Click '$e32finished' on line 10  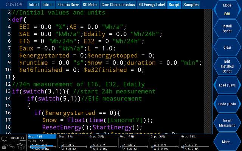[x=105, y=70]
